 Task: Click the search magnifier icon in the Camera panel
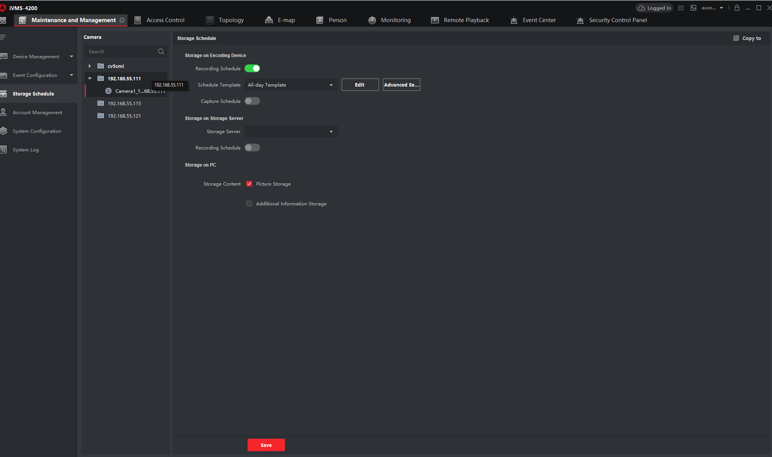tap(161, 51)
